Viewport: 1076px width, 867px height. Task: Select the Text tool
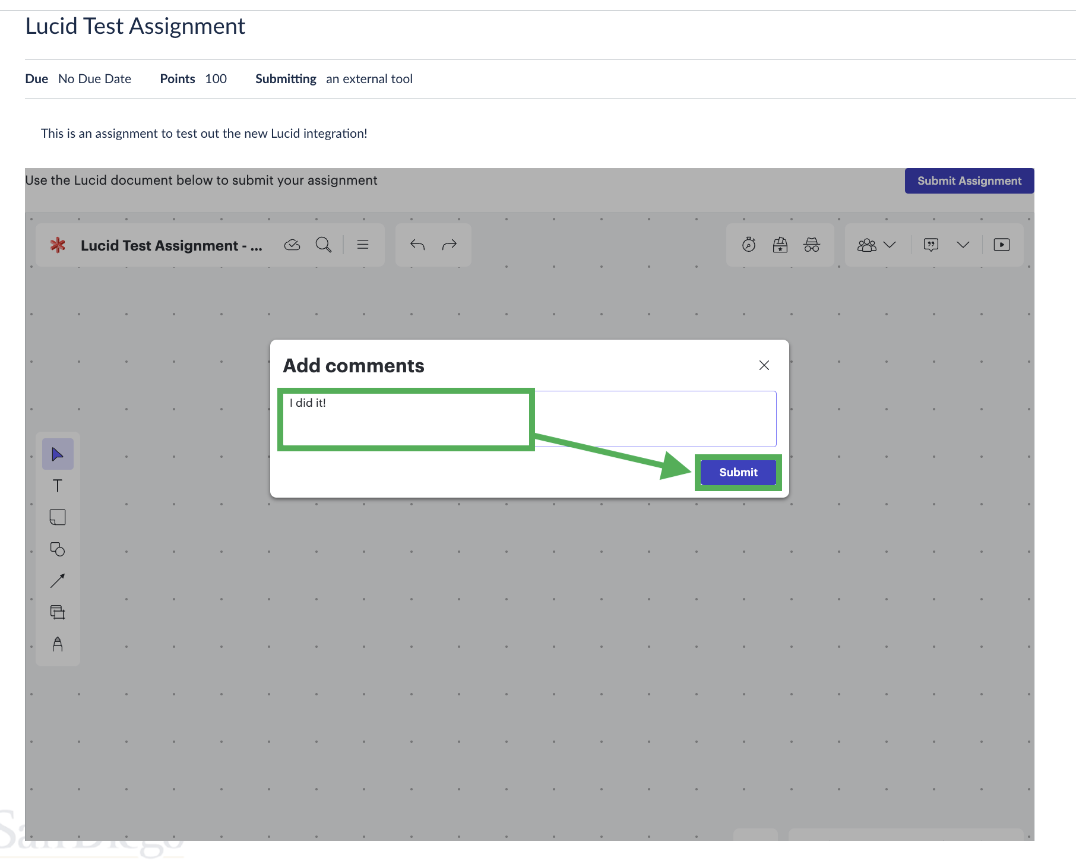pos(58,486)
